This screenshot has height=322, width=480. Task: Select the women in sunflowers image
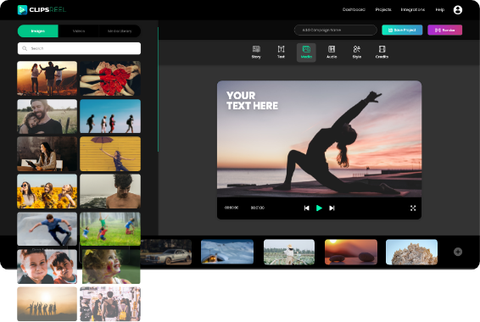coord(47,192)
